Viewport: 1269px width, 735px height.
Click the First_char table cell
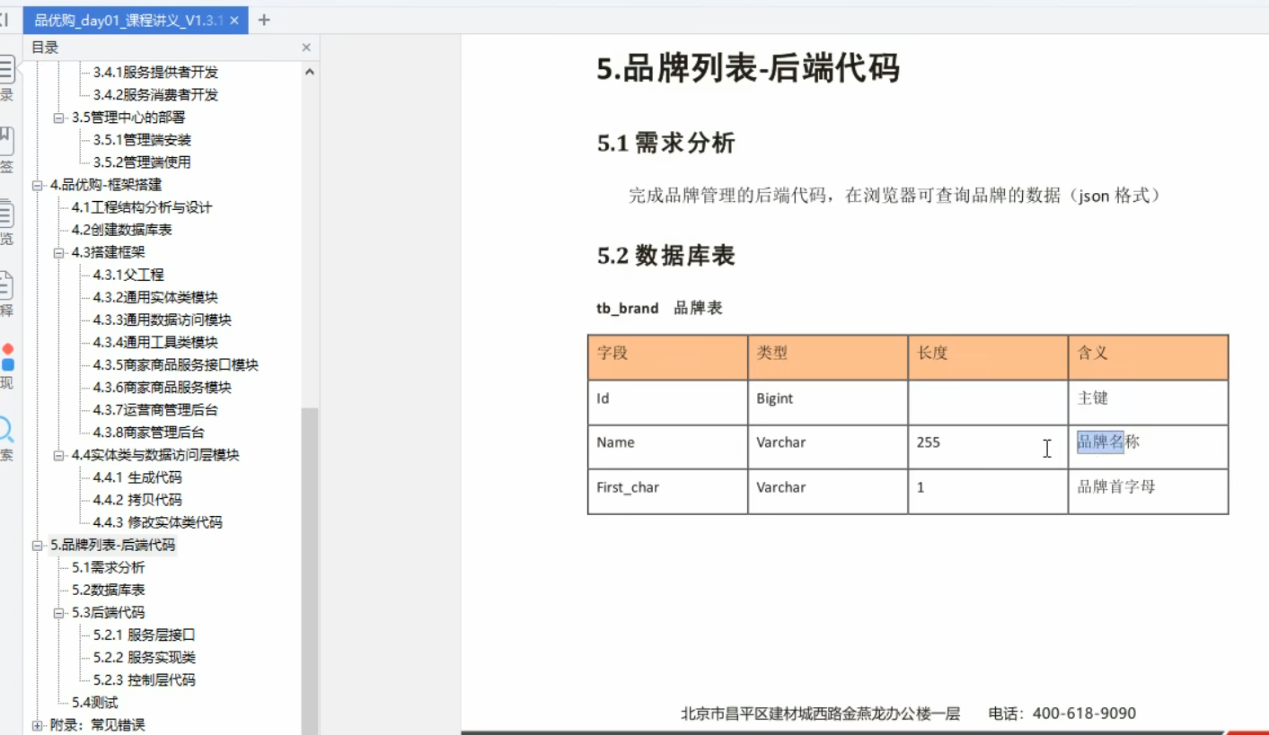click(668, 492)
